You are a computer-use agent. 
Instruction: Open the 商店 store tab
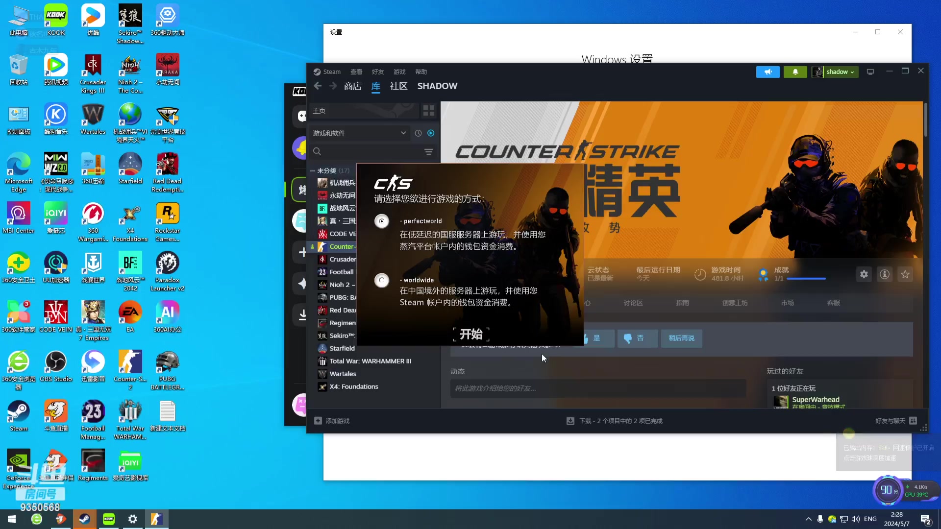pos(353,86)
